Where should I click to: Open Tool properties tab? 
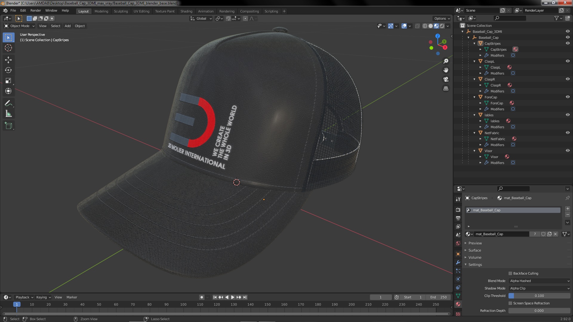[x=458, y=199]
